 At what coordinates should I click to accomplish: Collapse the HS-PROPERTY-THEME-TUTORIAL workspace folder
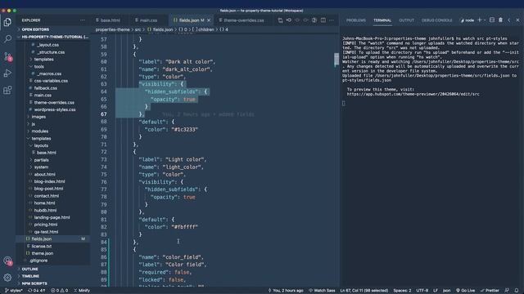coord(53,37)
